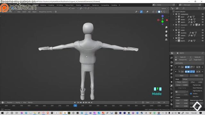205x115 pixels.
Task: Select rendered viewport shading icon
Action: click(x=164, y=12)
